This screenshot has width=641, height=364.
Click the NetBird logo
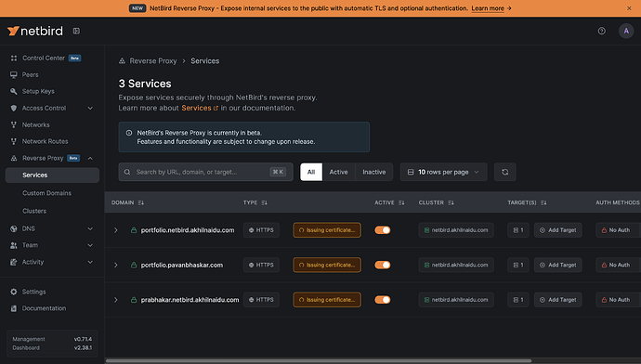(35, 31)
